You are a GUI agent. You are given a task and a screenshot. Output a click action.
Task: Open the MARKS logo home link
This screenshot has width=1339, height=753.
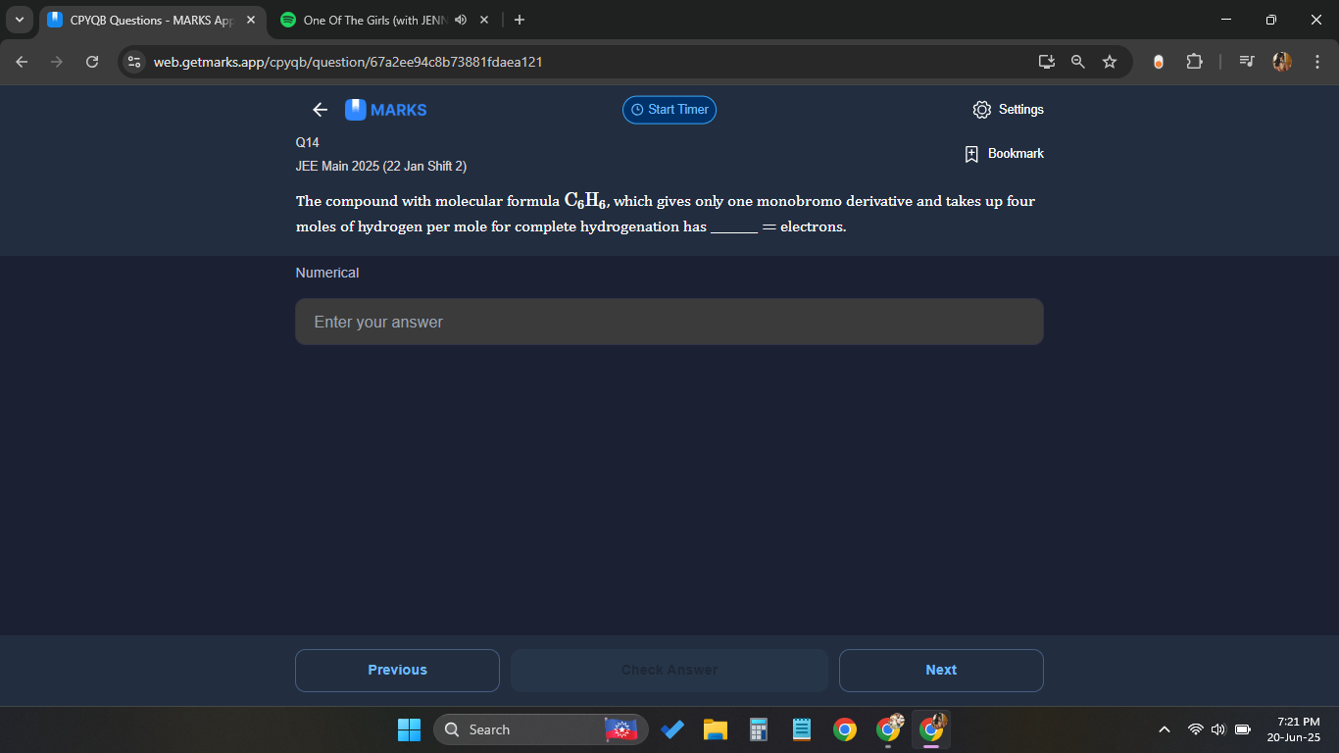[386, 110]
